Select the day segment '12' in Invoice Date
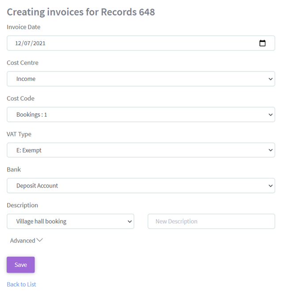 coord(18,43)
